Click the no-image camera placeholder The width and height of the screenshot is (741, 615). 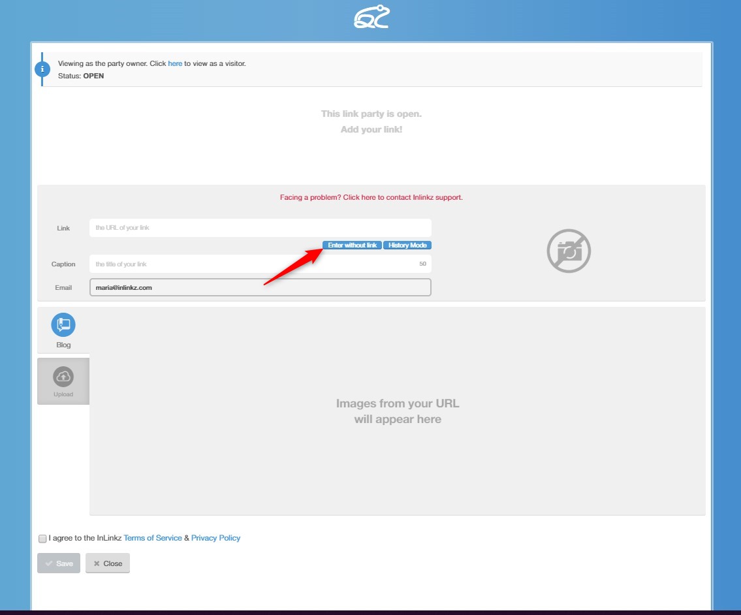[x=569, y=251]
